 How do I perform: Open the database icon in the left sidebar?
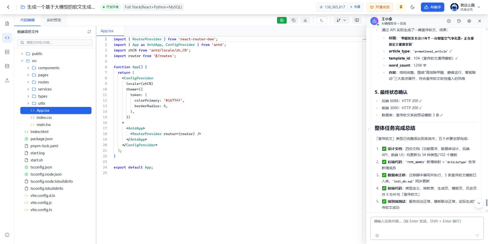coord(7,66)
